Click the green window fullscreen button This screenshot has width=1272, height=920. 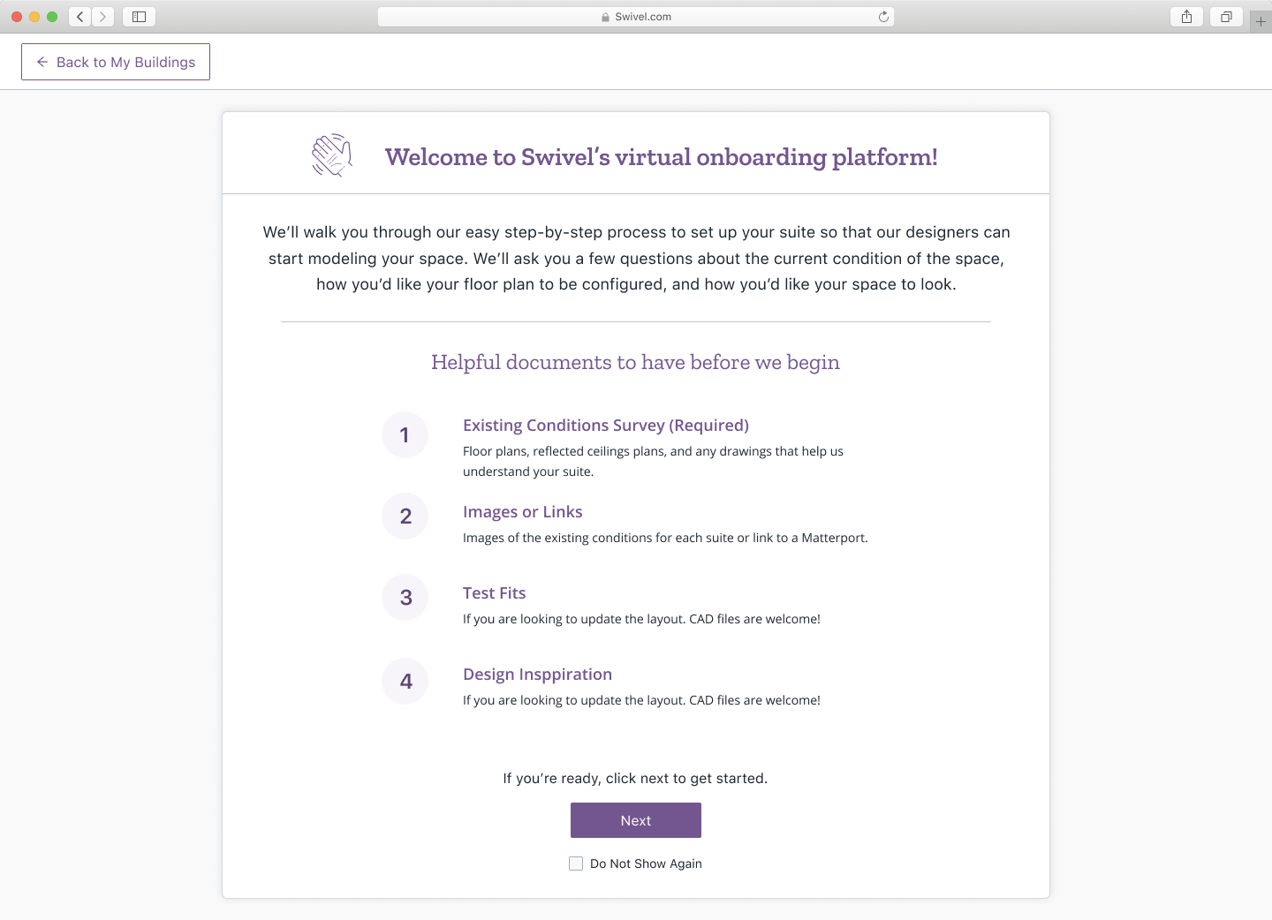tap(52, 17)
